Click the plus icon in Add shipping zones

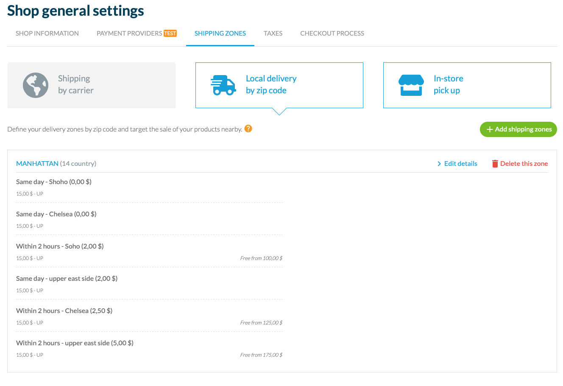[490, 129]
